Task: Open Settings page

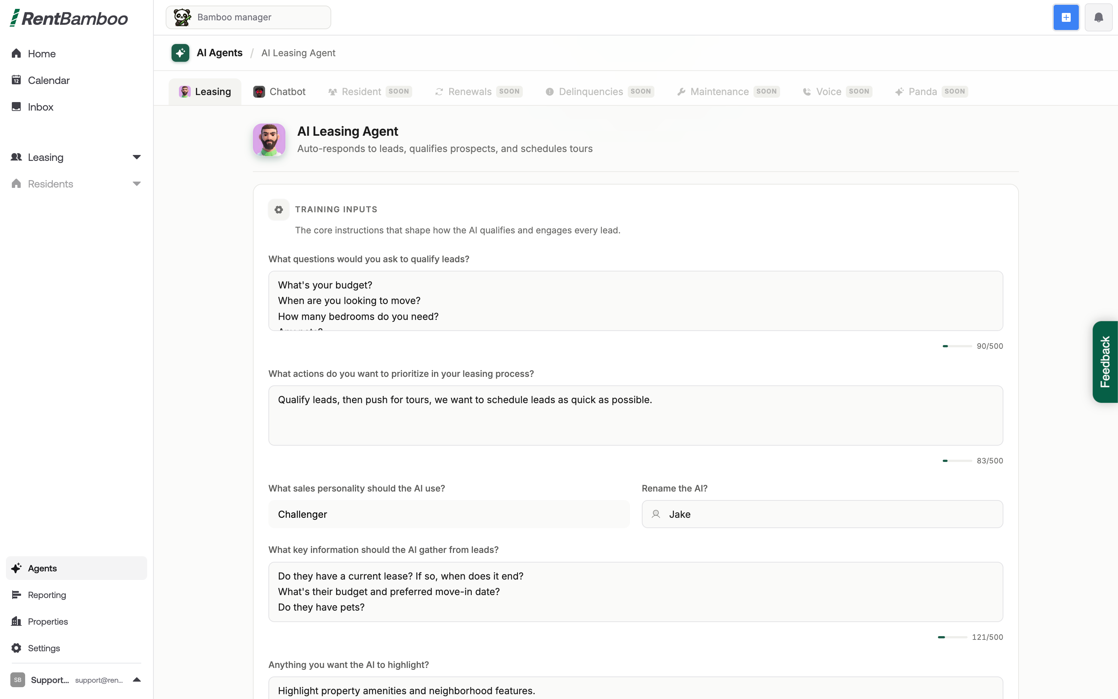Action: point(76,648)
